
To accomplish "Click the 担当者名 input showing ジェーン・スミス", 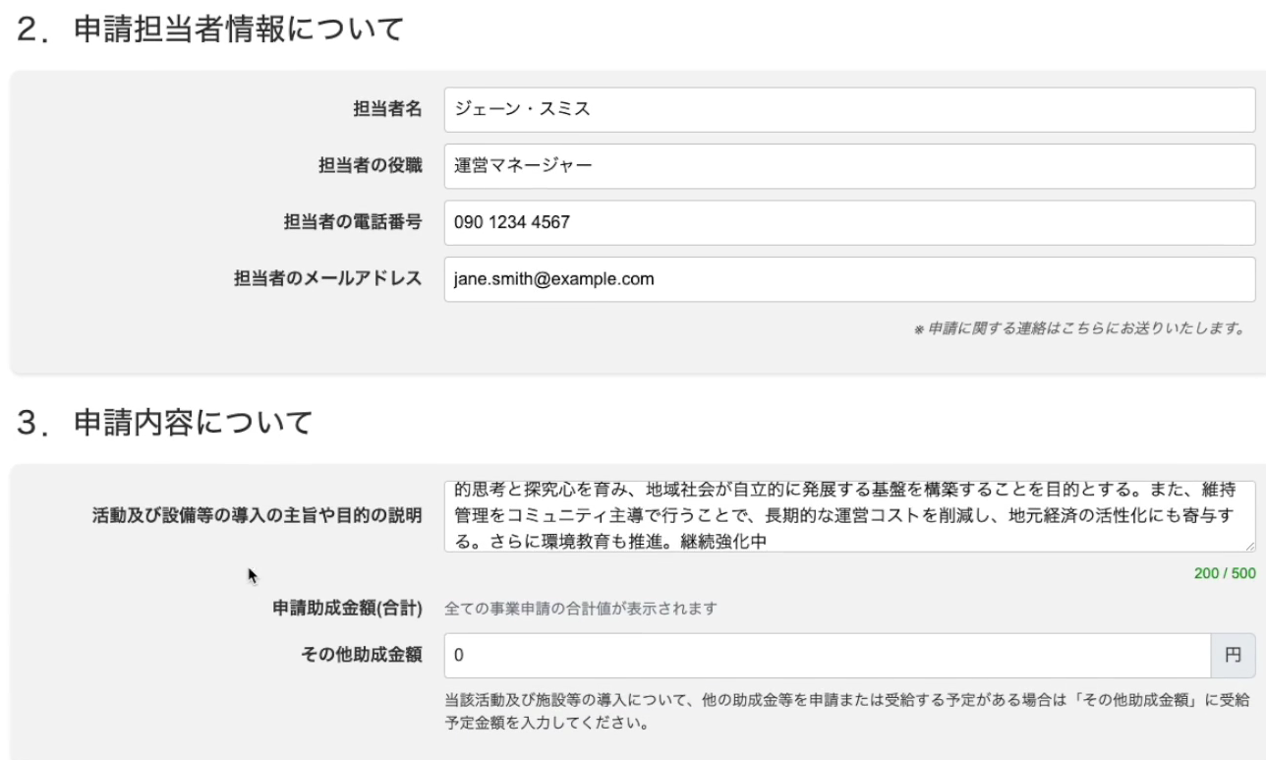I will 845,110.
